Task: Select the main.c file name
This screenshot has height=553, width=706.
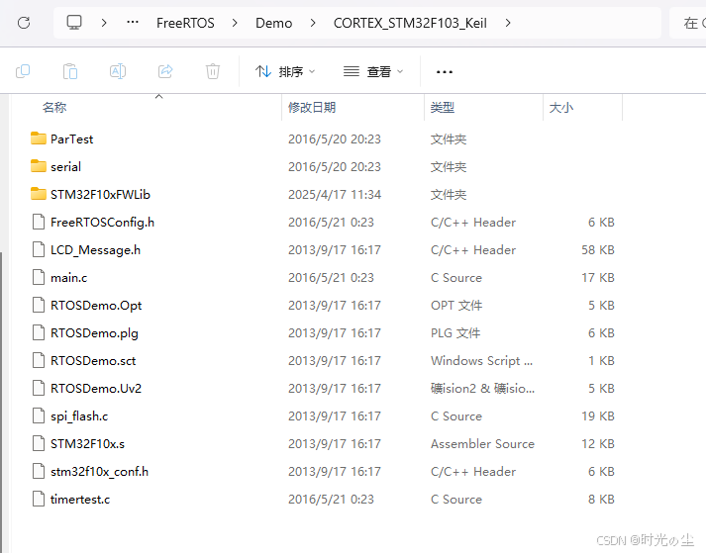Action: [68, 278]
